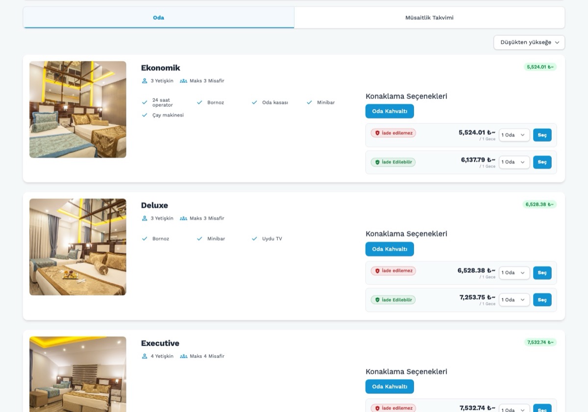Open room count dropdown for 5,524.01 rate
The width and height of the screenshot is (588, 412).
tap(514, 135)
